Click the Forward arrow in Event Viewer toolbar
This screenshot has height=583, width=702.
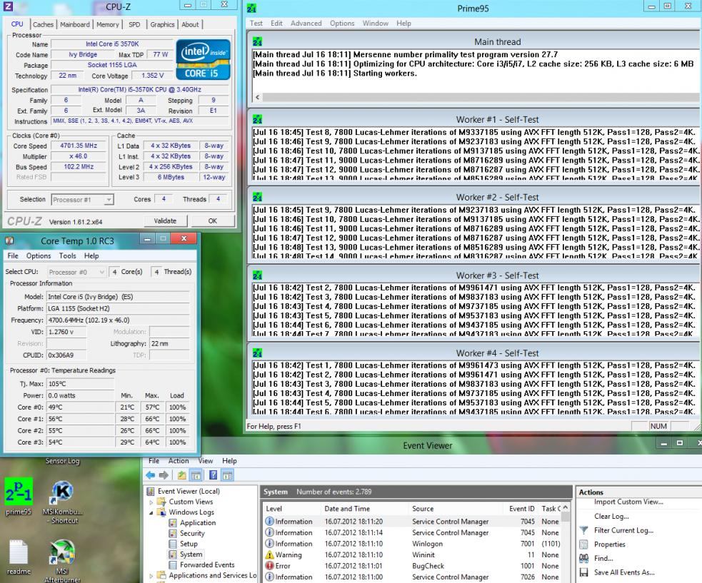pyautogui.click(x=164, y=475)
